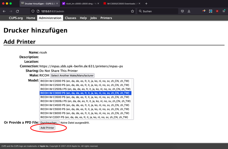Select RICOH IM C6000 PS model

pos(85,113)
